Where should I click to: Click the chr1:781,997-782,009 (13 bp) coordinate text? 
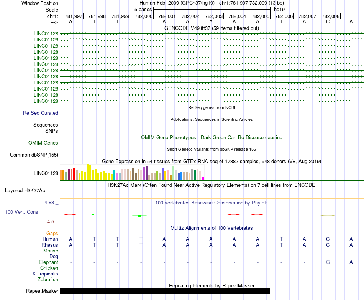[x=251, y=3]
